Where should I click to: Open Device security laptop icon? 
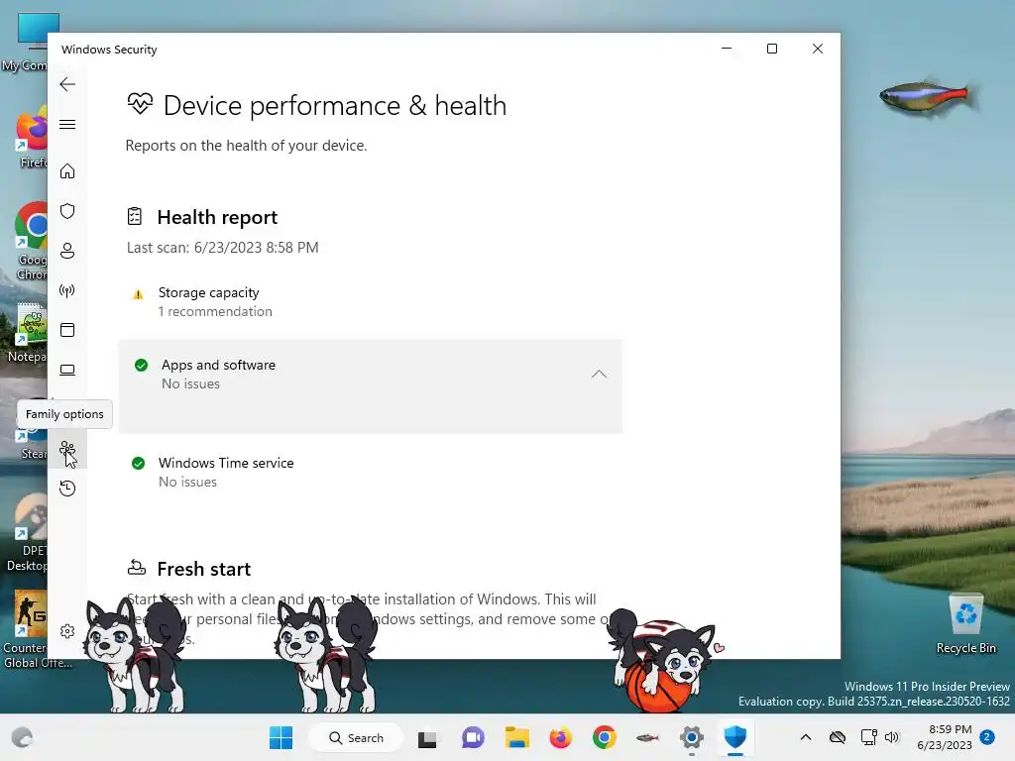67,371
